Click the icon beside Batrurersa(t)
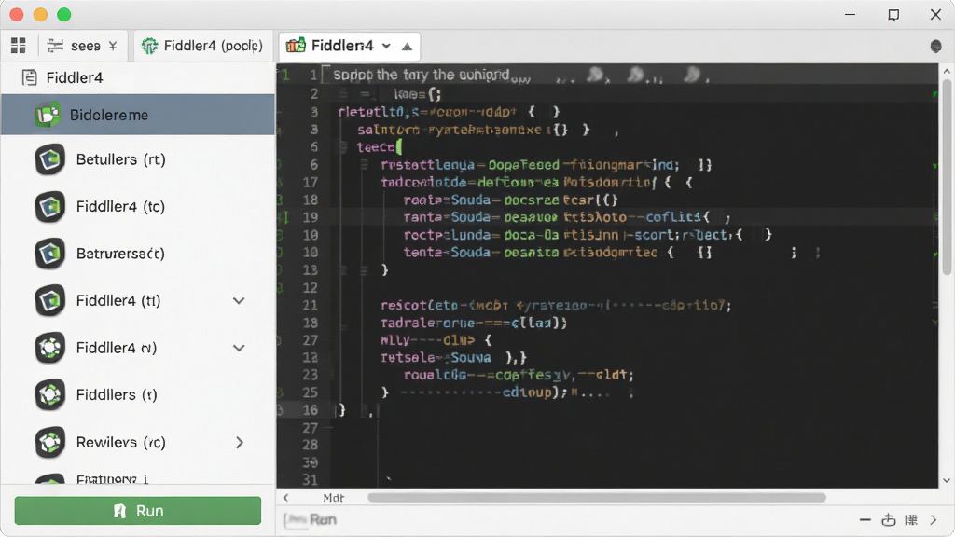Viewport: 955px width, 537px height. coord(50,254)
